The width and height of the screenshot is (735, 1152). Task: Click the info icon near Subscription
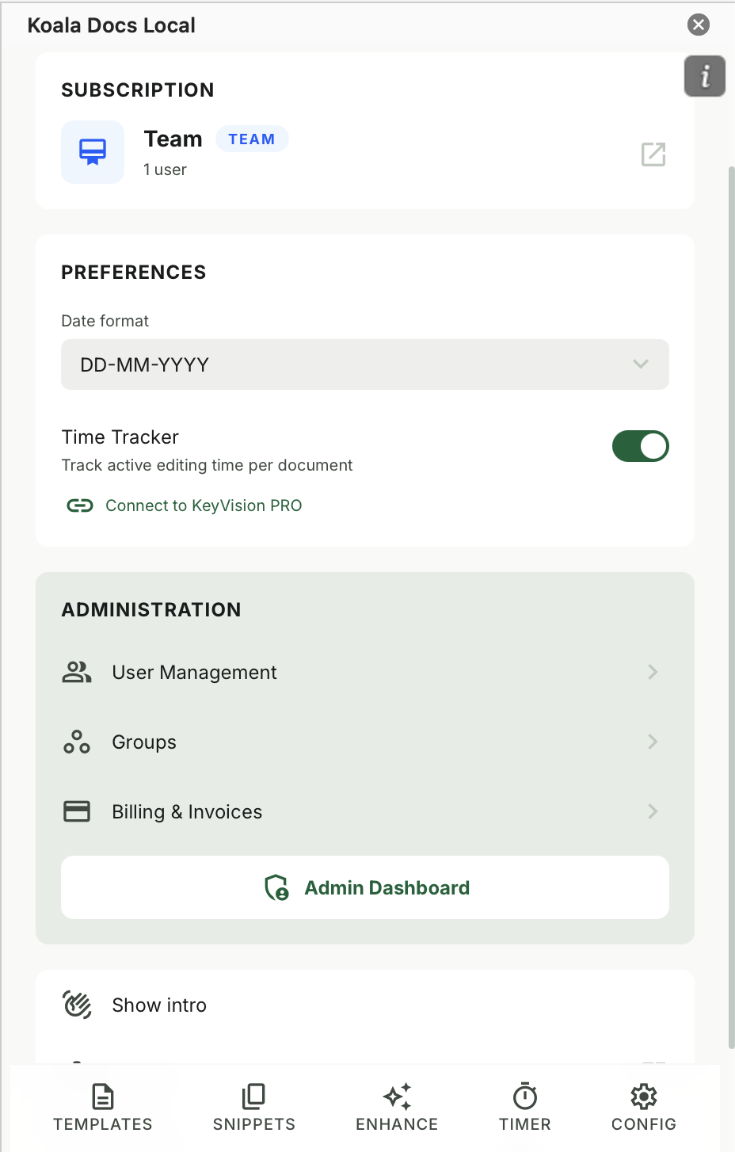[704, 76]
